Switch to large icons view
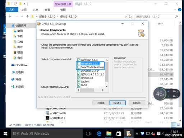The width and height of the screenshot is (184, 138). click(x=179, y=125)
